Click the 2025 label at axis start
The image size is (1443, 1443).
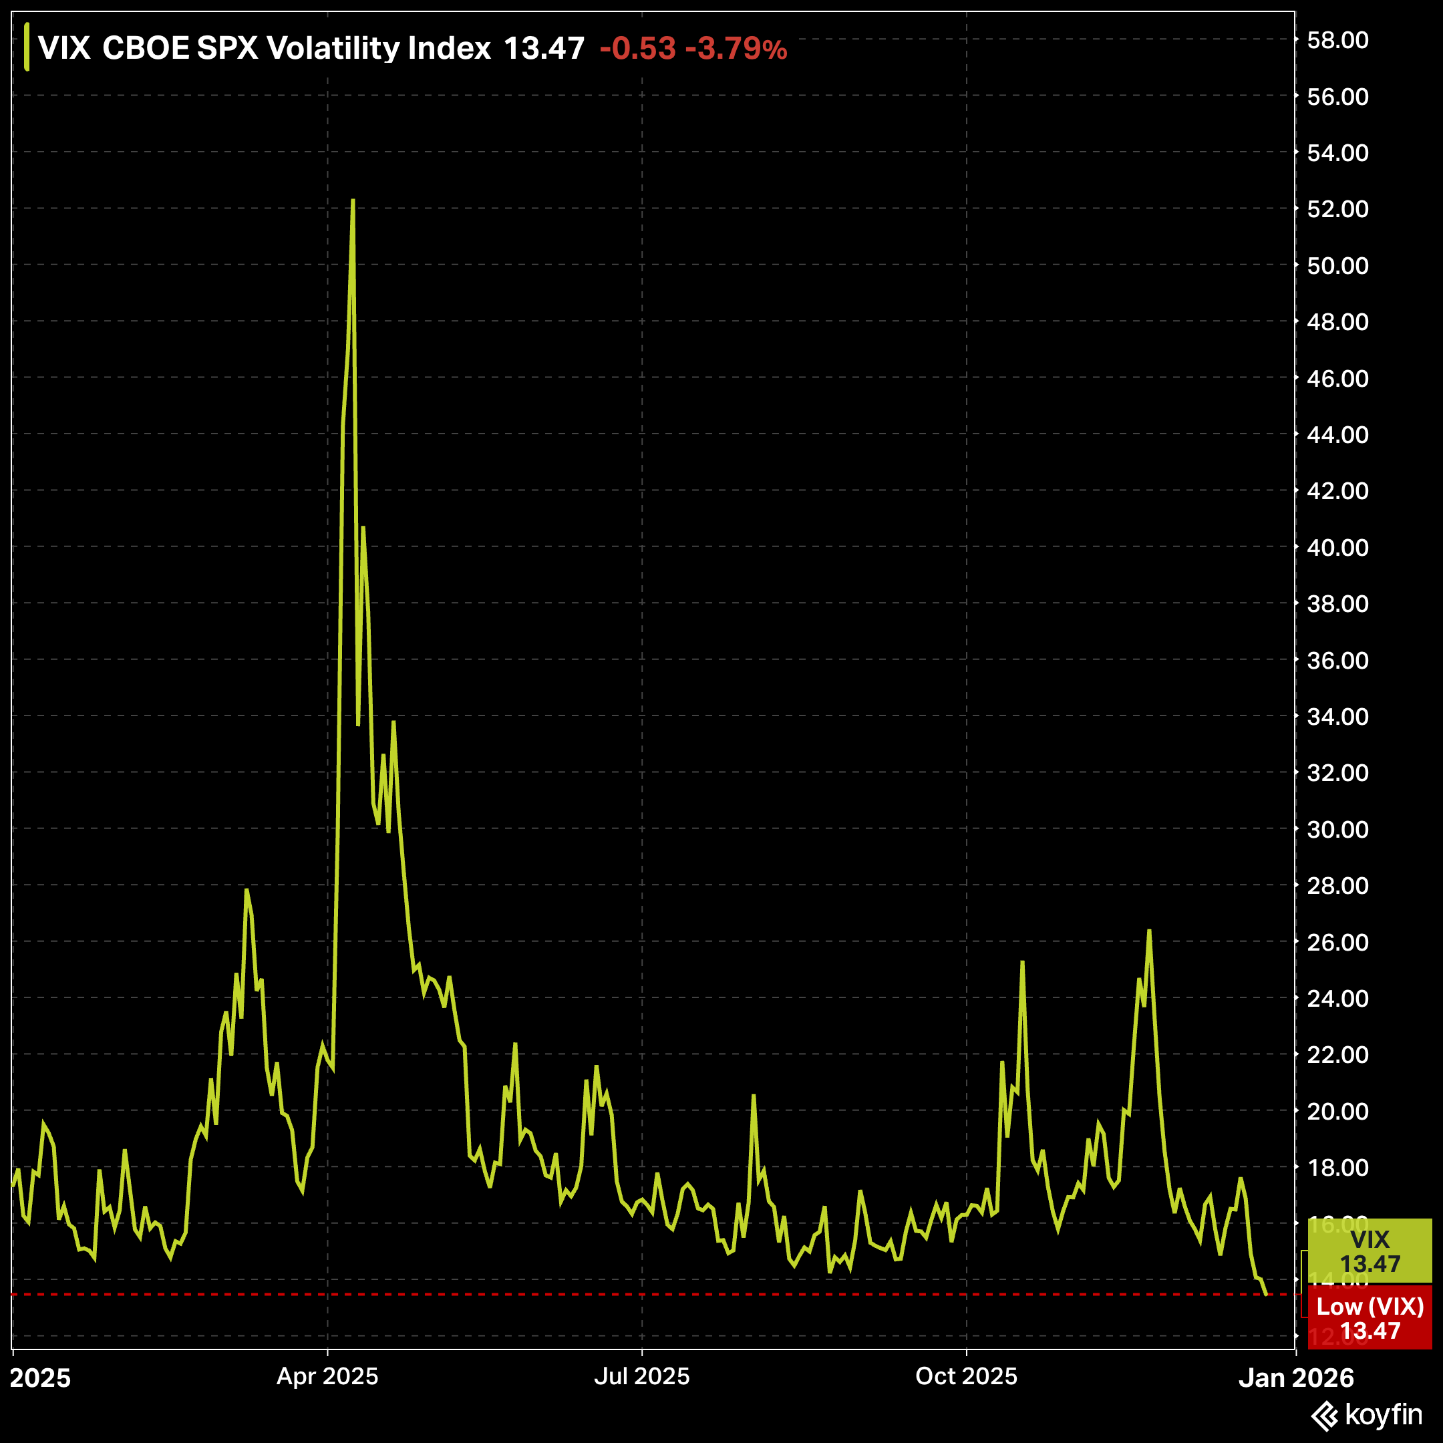tap(40, 1378)
